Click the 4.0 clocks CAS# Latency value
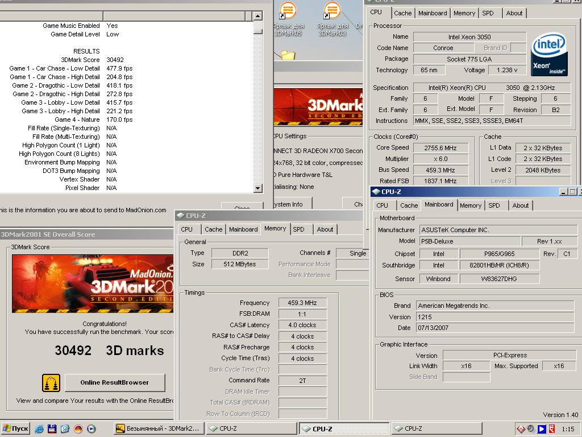 click(x=302, y=325)
